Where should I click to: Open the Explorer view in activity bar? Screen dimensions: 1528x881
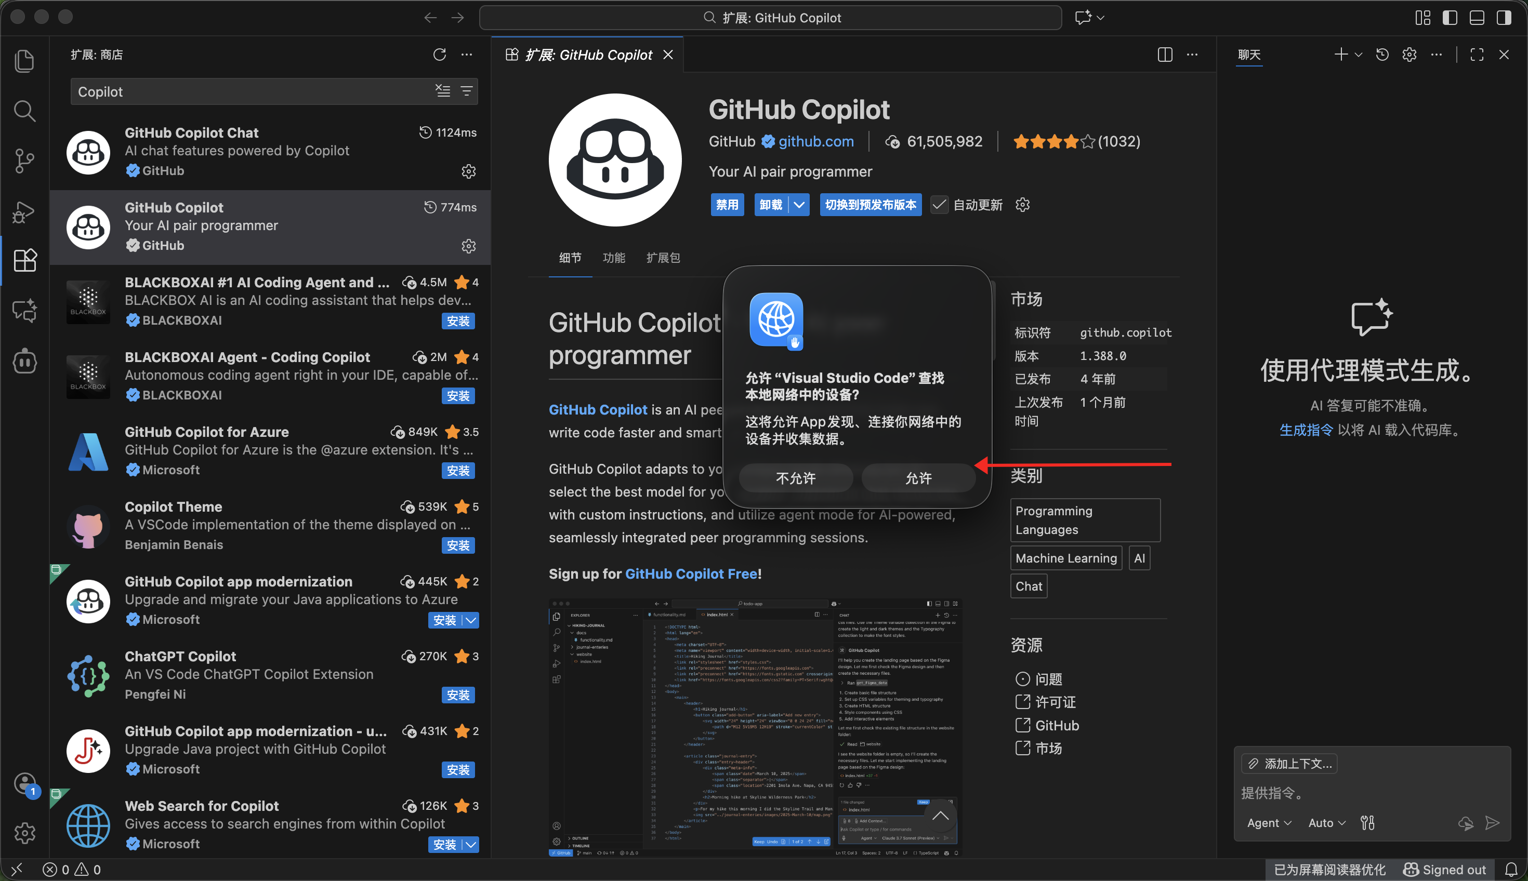(24, 61)
